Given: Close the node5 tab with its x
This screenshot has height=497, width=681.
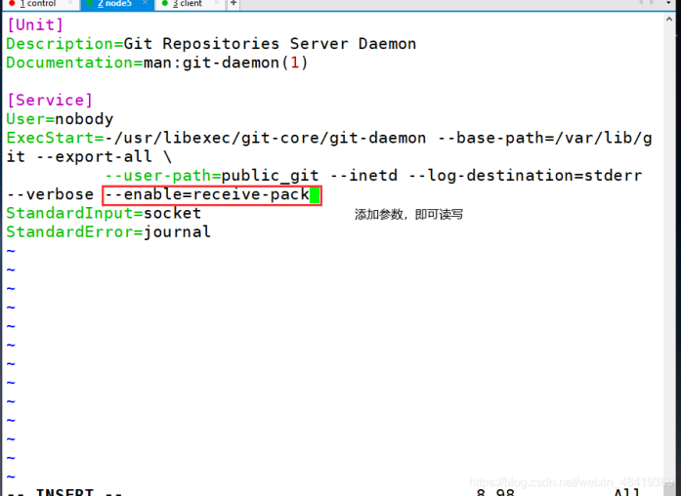Looking at the screenshot, I should tap(145, 3).
